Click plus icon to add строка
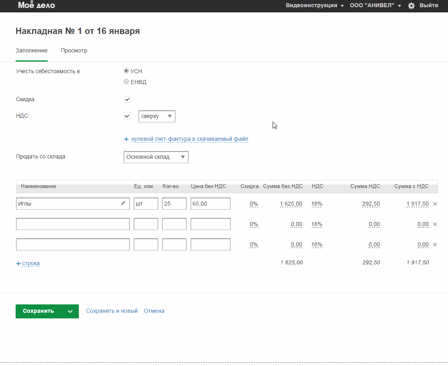The image size is (448, 366). [18, 263]
